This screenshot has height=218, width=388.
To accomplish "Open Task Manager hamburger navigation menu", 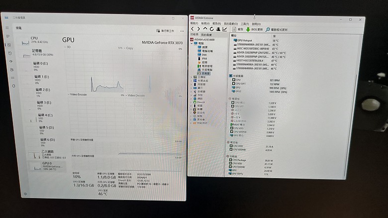I will (7, 28).
